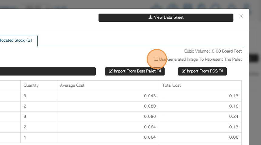
Task: Click the Cubic Volume board feet text
Action: 213,51
